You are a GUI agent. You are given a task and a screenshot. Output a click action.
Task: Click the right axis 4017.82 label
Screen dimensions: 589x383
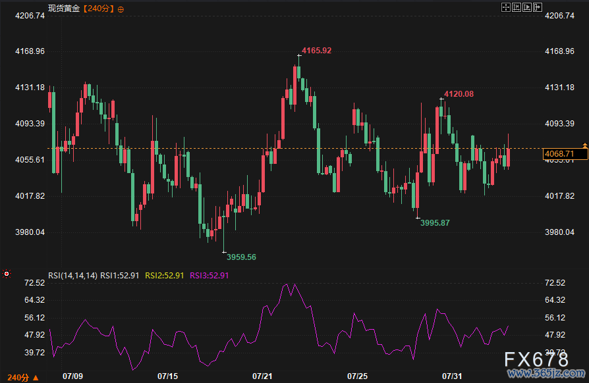pos(559,196)
